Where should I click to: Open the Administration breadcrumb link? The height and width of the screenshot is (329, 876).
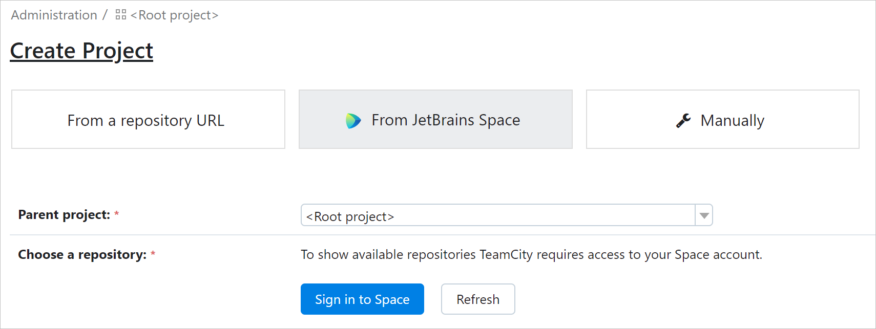53,14
